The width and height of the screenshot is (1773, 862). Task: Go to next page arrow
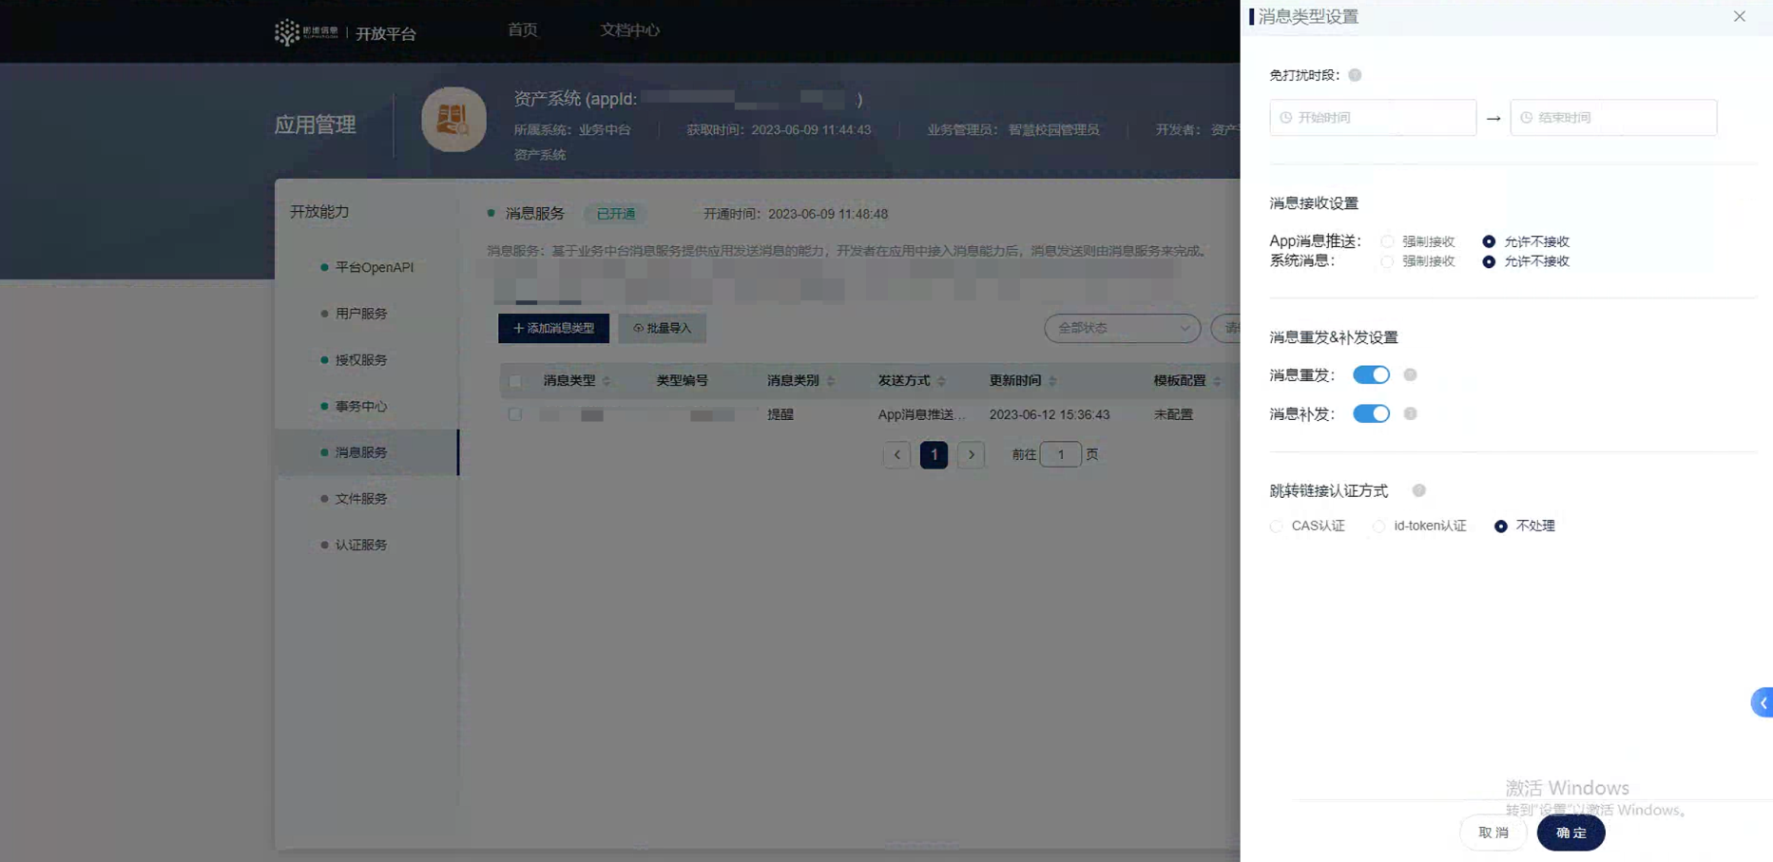pos(971,454)
